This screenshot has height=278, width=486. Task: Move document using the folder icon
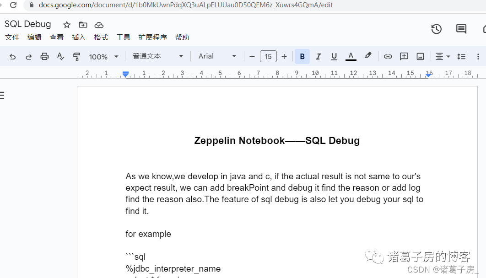click(x=83, y=25)
